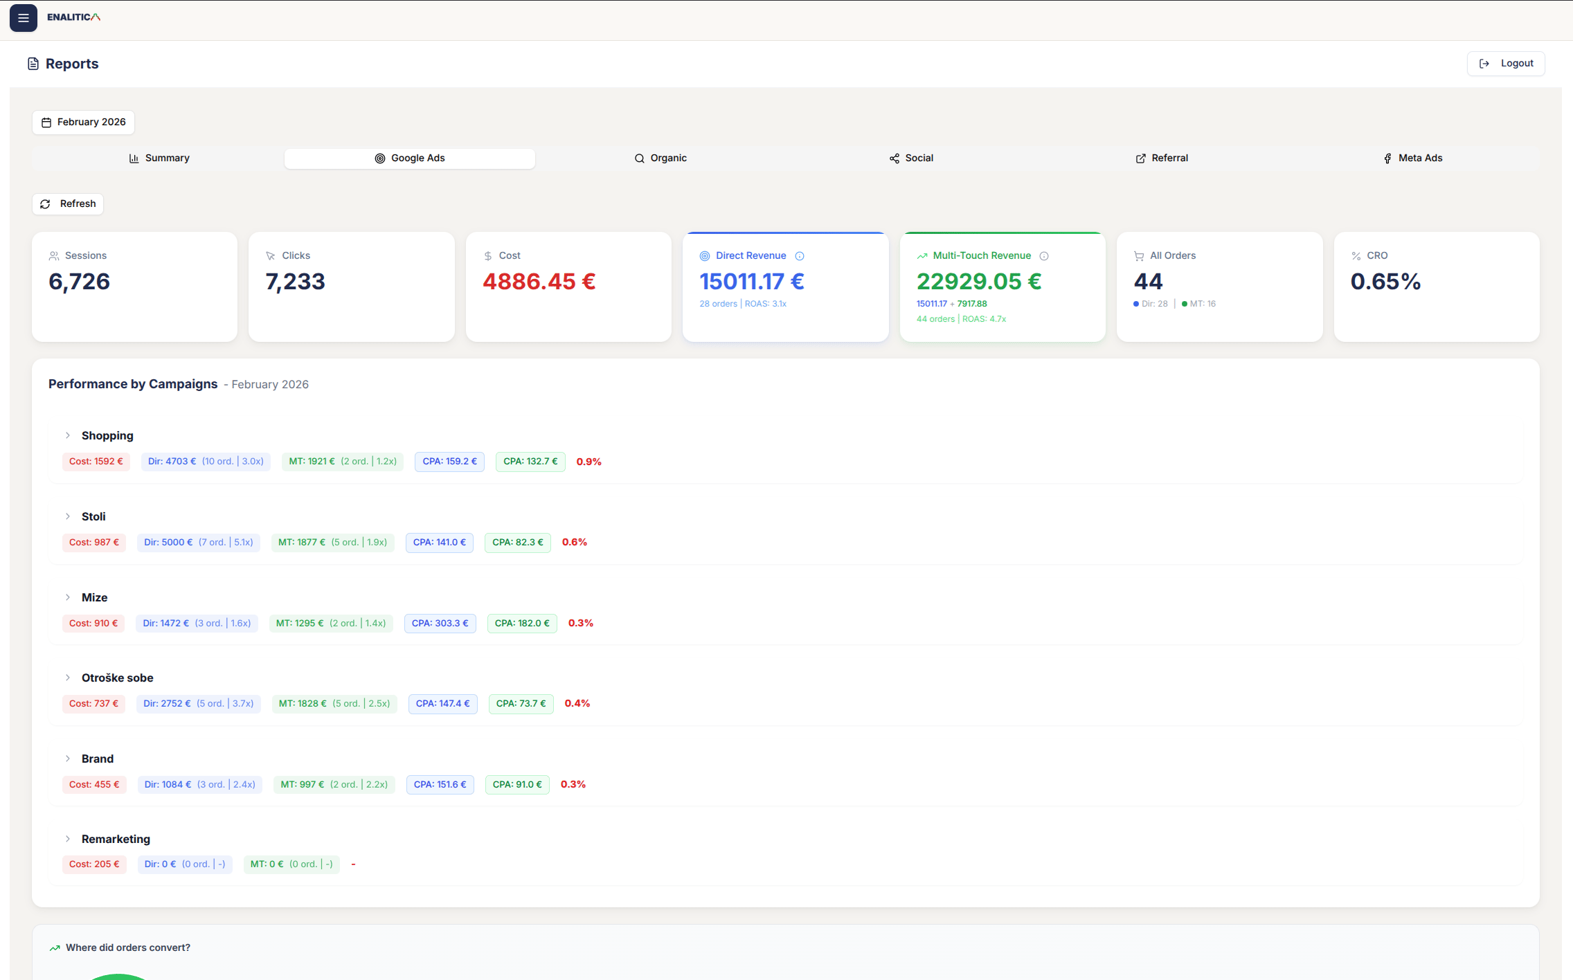Expand the Remarketing campaign section

coord(68,839)
